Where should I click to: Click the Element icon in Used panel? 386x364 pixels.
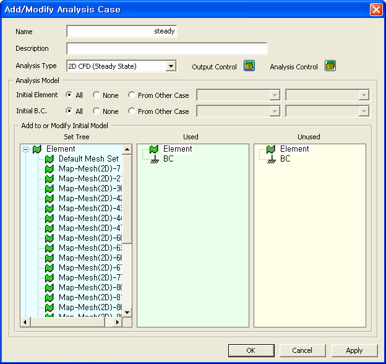pos(154,149)
